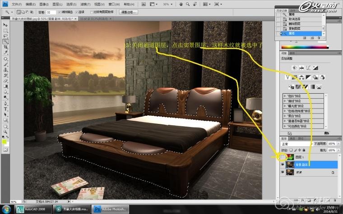Toggle Quick Mask mode icon

(5, 150)
